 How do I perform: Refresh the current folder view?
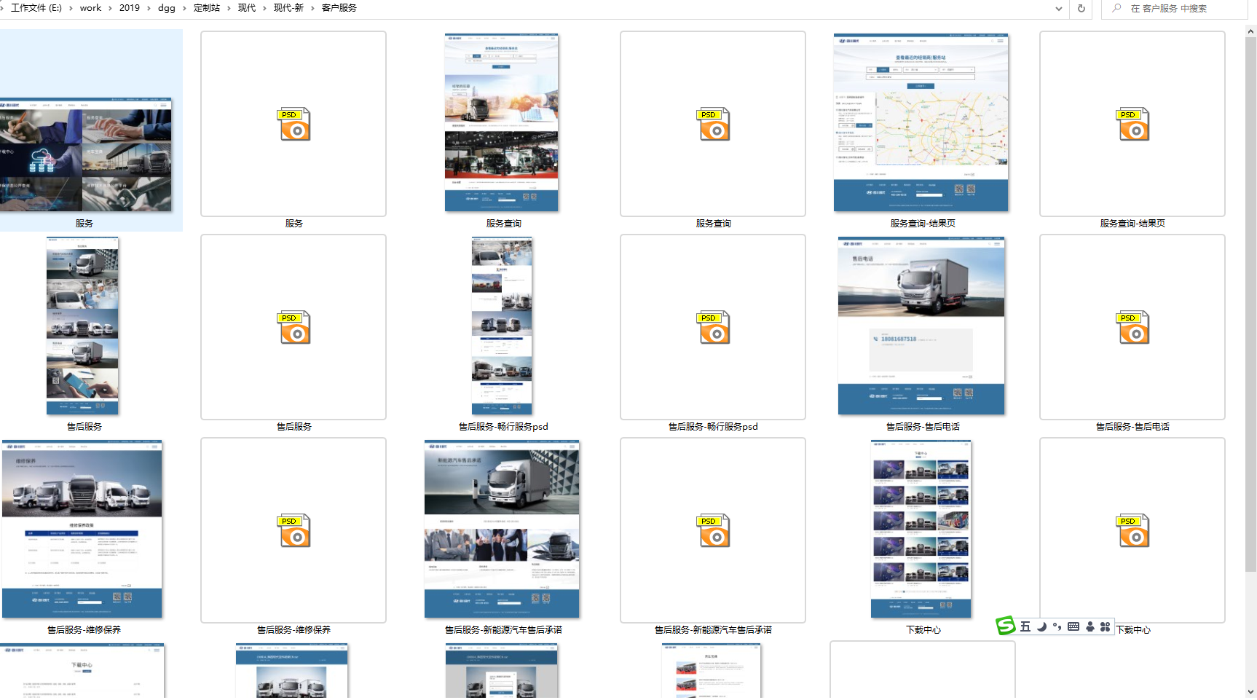(1081, 9)
